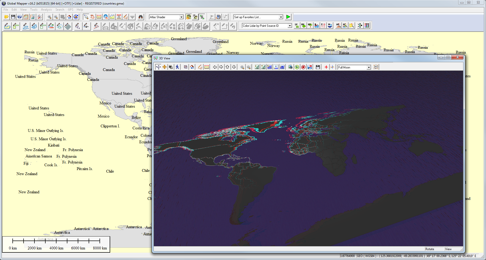Toggle wireframe cube display in 3D View

click(x=186, y=67)
